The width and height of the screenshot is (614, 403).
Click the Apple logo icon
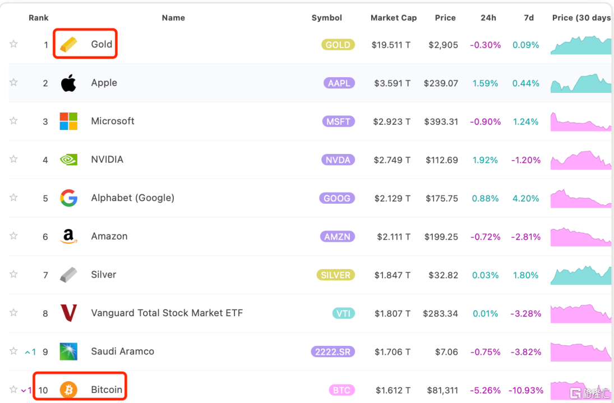[68, 83]
